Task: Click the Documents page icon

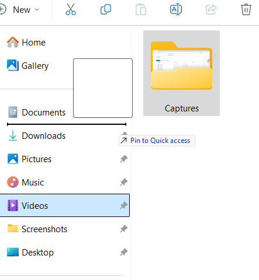Action: coord(13,112)
